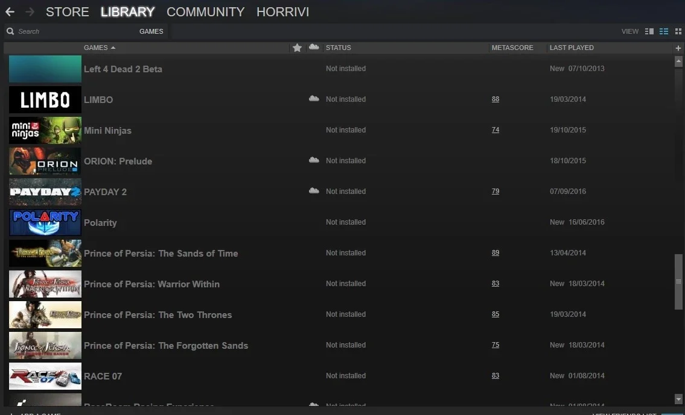Go back with the left arrow
Viewport: 685px width, 415px height.
[x=10, y=12]
